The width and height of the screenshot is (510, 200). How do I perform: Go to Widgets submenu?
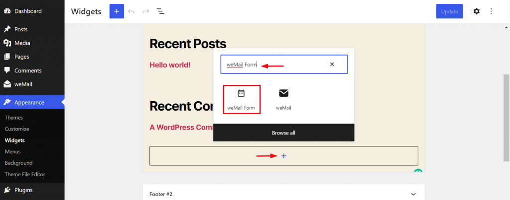[14, 140]
